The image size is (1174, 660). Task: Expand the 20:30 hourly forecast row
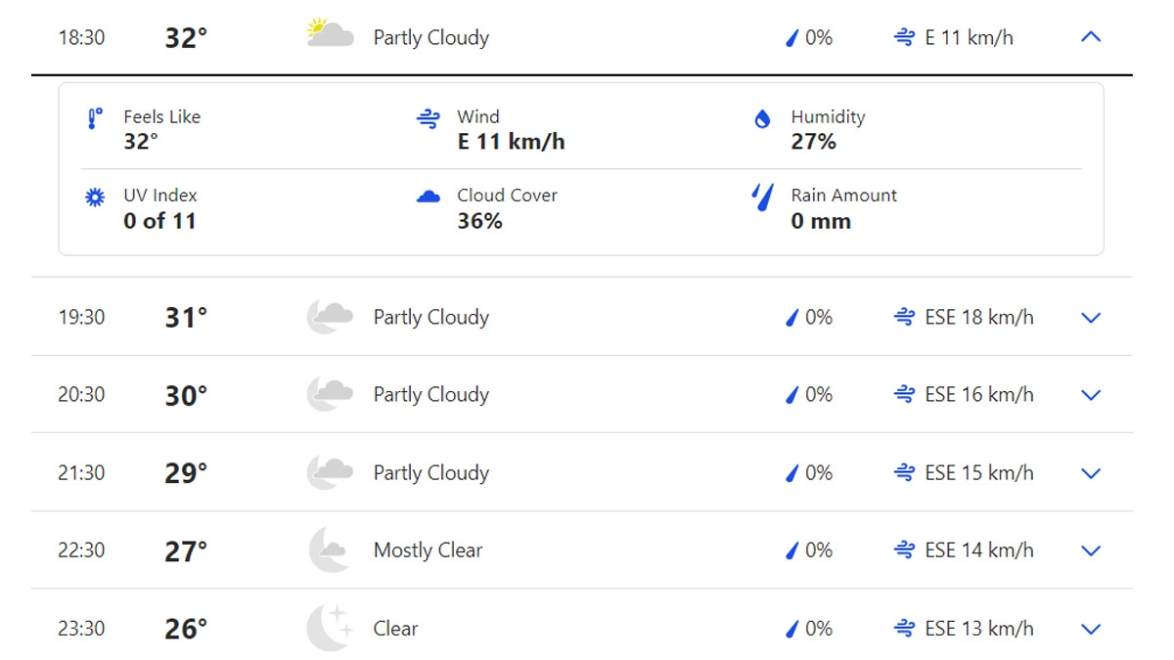[1091, 395]
